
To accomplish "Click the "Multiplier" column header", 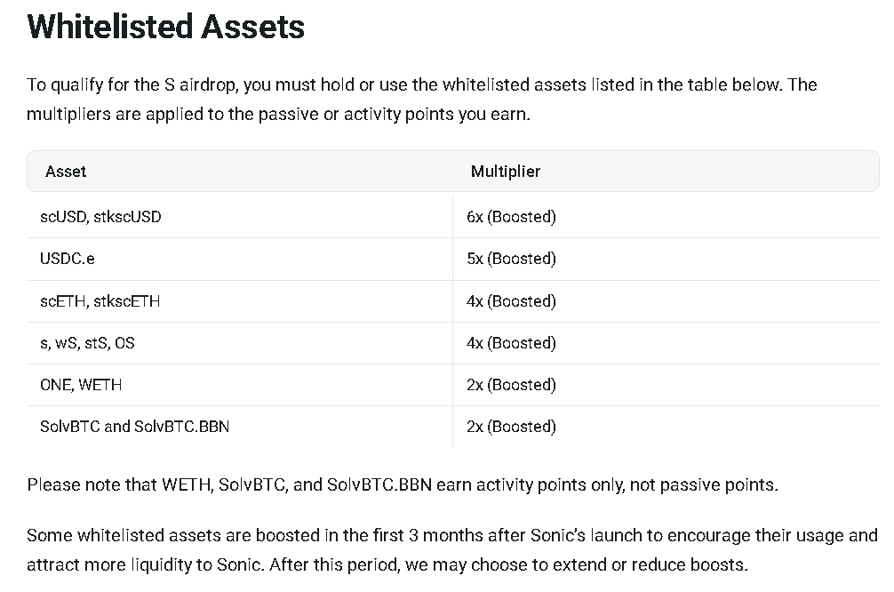I will [x=505, y=172].
